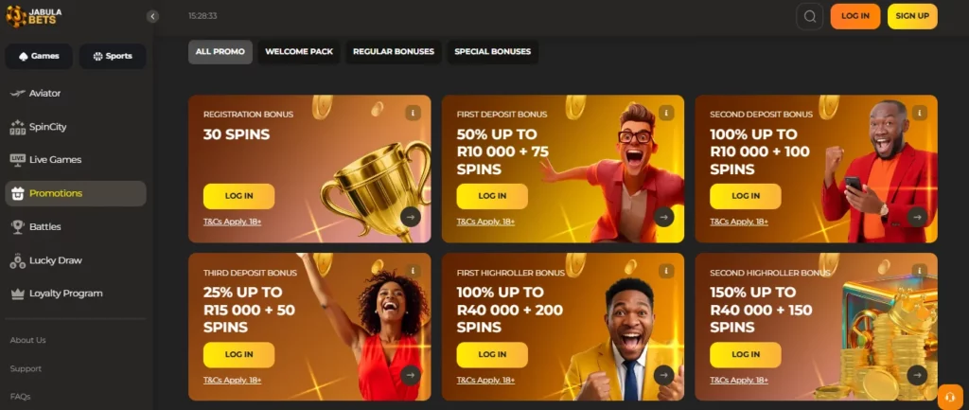Open First Deposit Bonus details via arrow
This screenshot has width=969, height=410.
tap(663, 217)
